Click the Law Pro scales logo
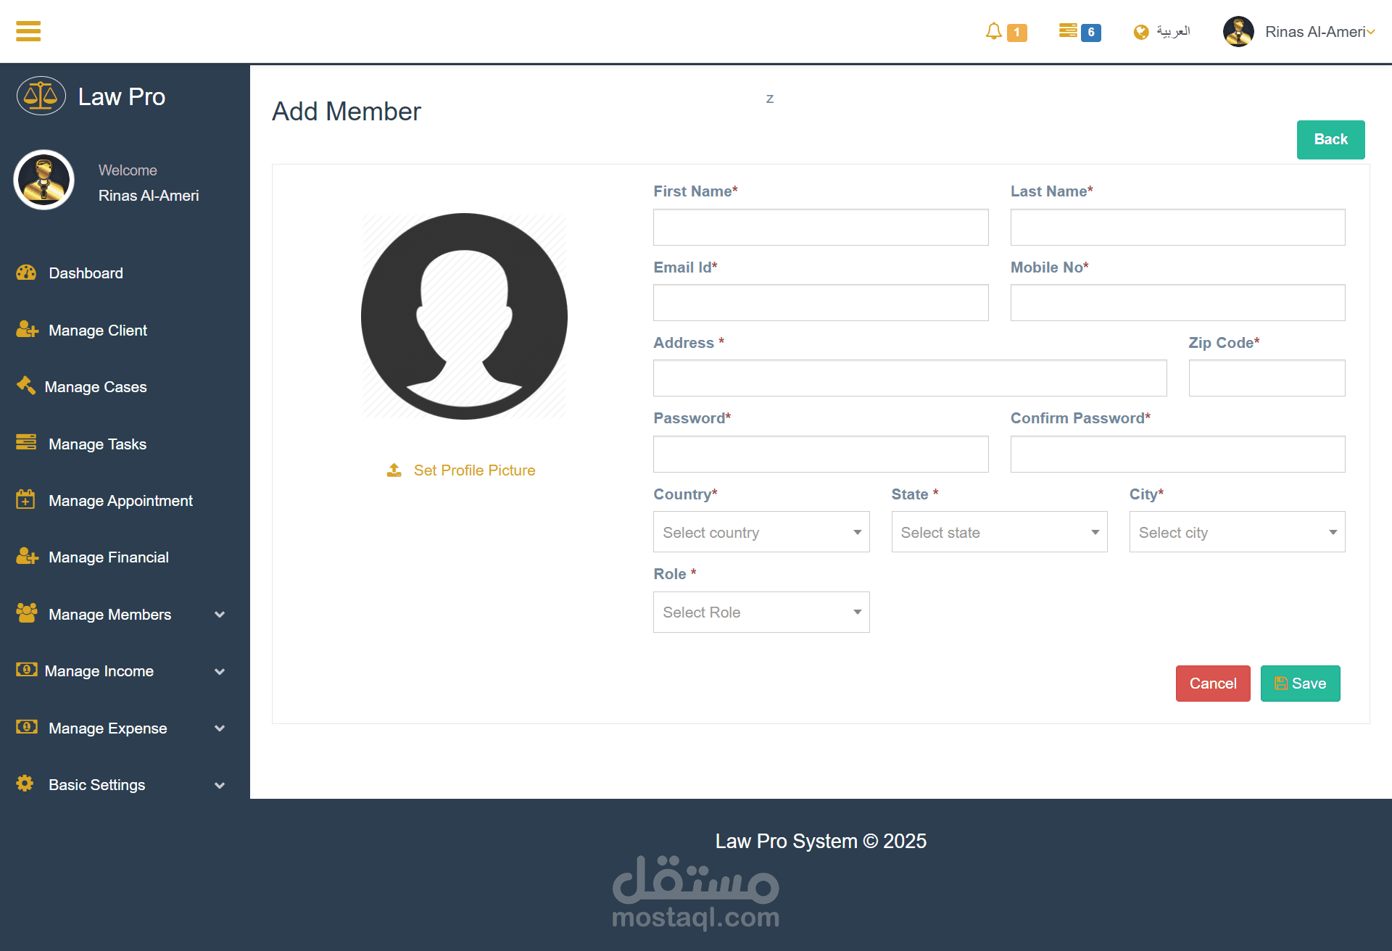This screenshot has height=951, width=1392. (x=41, y=96)
